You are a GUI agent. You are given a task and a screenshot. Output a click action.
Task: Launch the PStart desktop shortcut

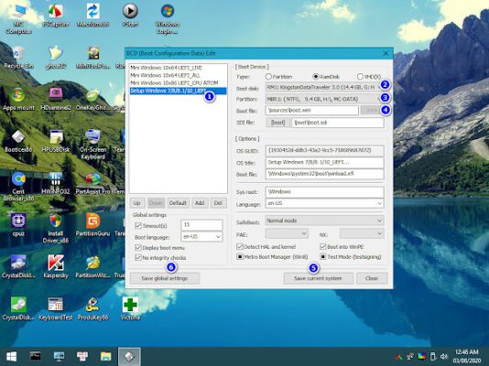(130, 16)
